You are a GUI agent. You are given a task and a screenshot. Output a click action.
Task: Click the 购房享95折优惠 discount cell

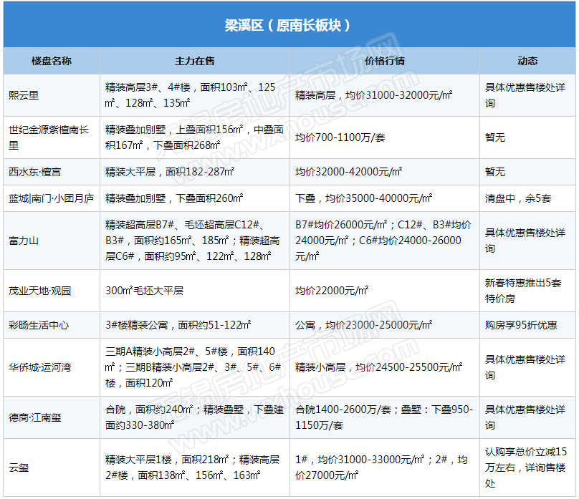click(x=521, y=325)
